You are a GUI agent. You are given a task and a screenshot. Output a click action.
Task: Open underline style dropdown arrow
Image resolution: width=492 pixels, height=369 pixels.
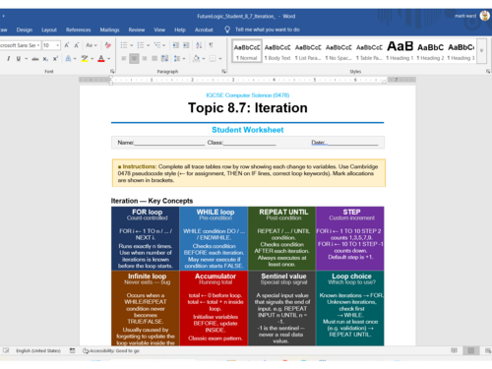pyautogui.click(x=26, y=59)
